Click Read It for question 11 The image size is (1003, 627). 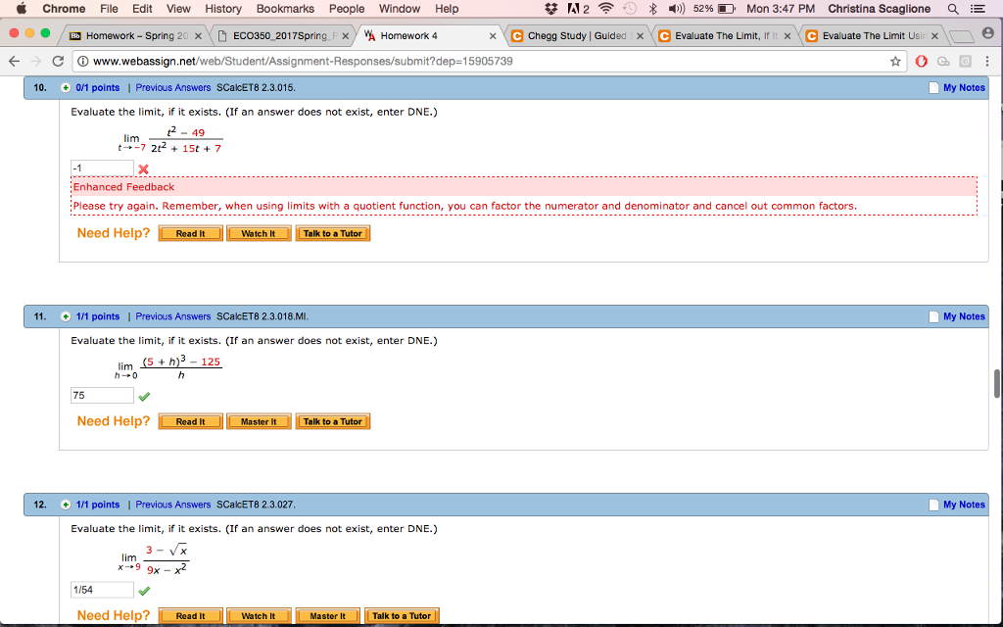click(191, 421)
